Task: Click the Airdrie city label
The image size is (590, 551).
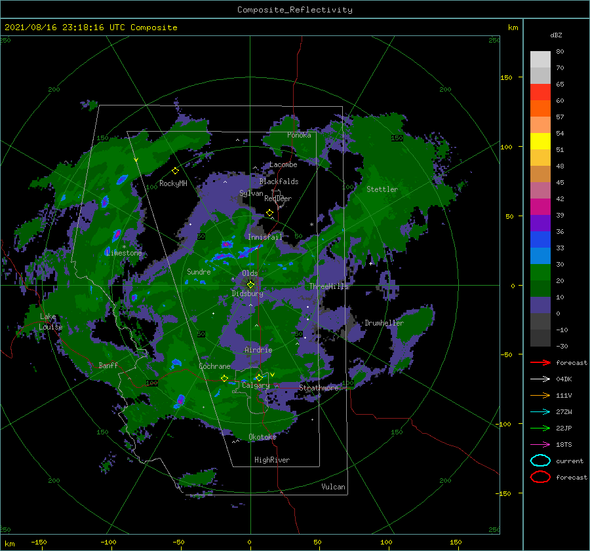Action: coord(258,350)
